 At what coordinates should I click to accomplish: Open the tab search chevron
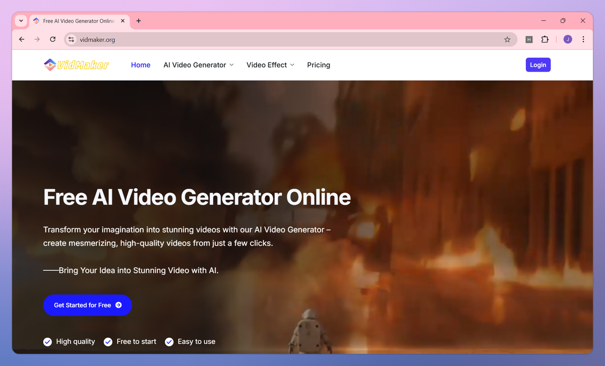click(20, 21)
